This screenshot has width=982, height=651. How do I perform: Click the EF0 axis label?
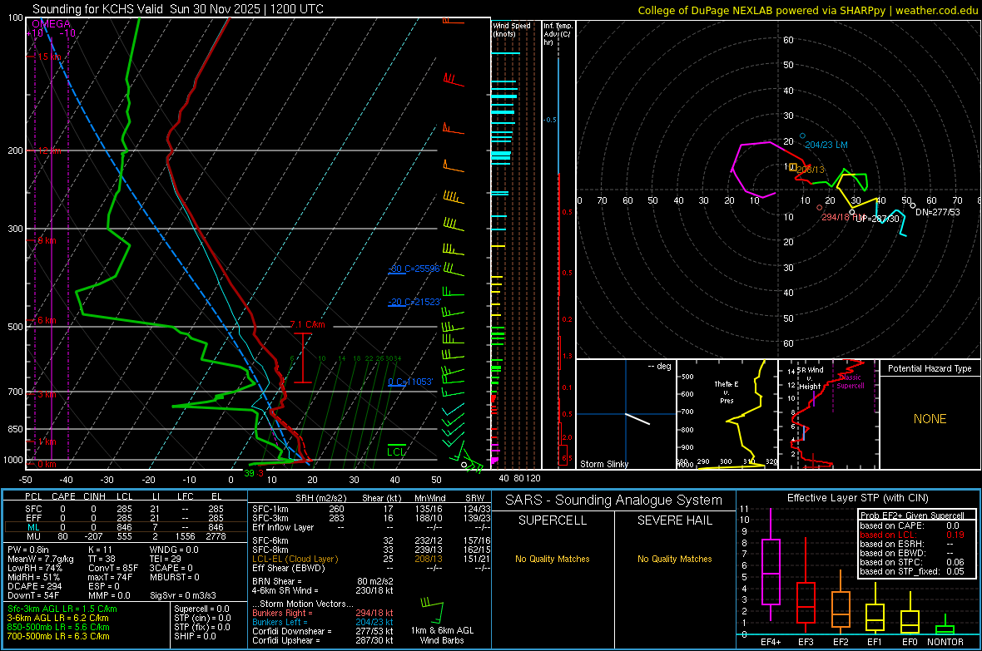pyautogui.click(x=910, y=642)
